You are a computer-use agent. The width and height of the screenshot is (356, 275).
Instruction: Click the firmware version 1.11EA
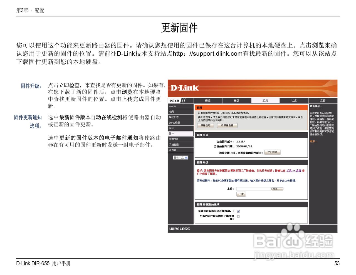[x=241, y=142]
